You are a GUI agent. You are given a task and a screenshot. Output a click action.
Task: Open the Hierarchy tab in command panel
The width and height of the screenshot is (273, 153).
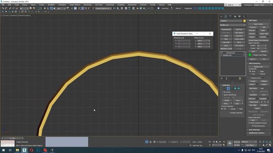pyautogui.click(x=230, y=17)
